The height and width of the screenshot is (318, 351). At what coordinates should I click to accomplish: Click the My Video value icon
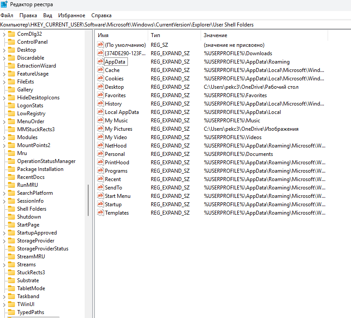coord(100,137)
